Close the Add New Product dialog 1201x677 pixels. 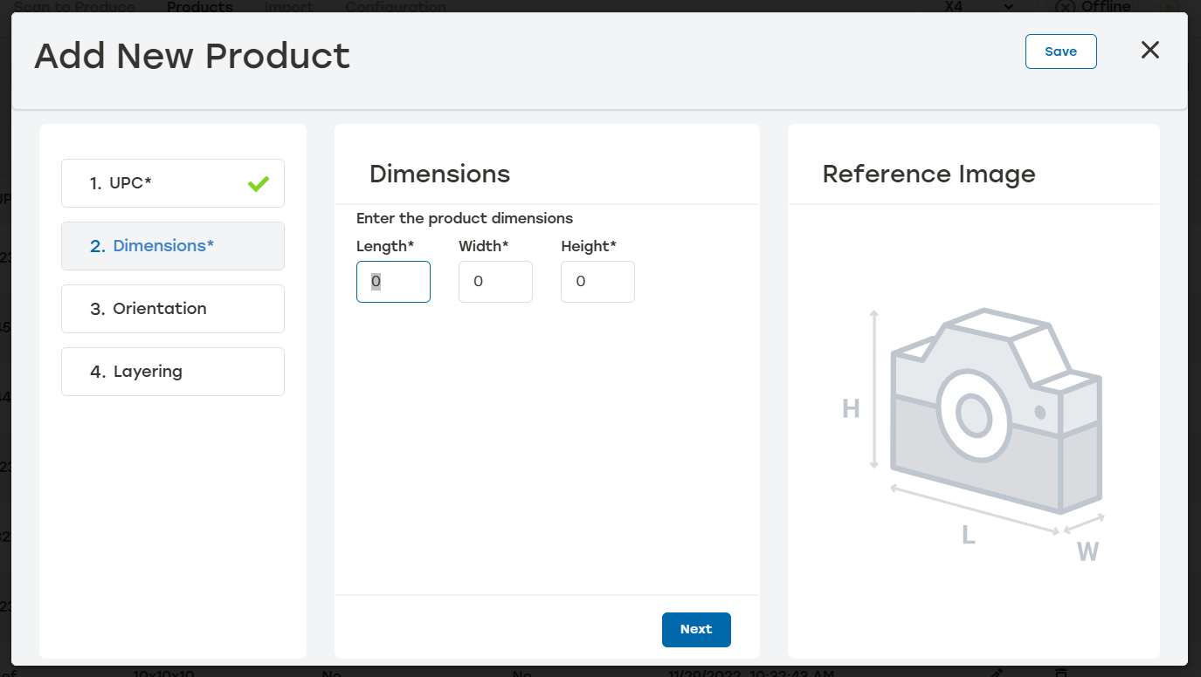tap(1150, 51)
